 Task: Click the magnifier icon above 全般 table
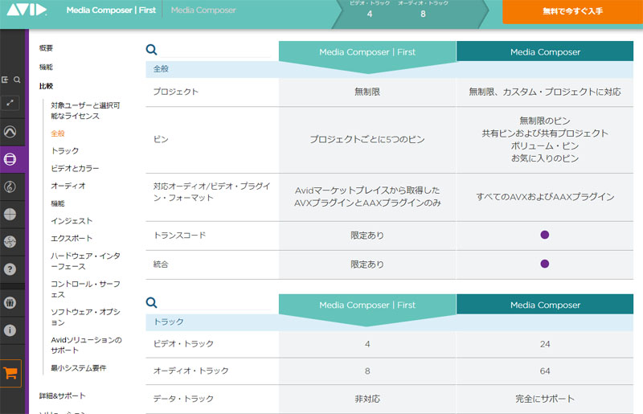pos(151,50)
